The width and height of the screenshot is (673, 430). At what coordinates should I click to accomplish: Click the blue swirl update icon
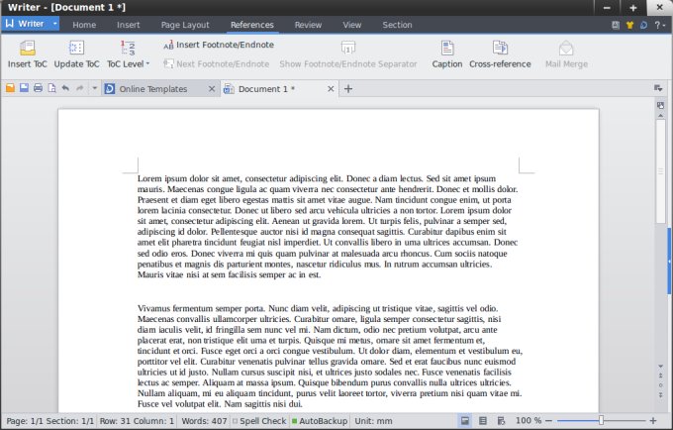[643, 25]
